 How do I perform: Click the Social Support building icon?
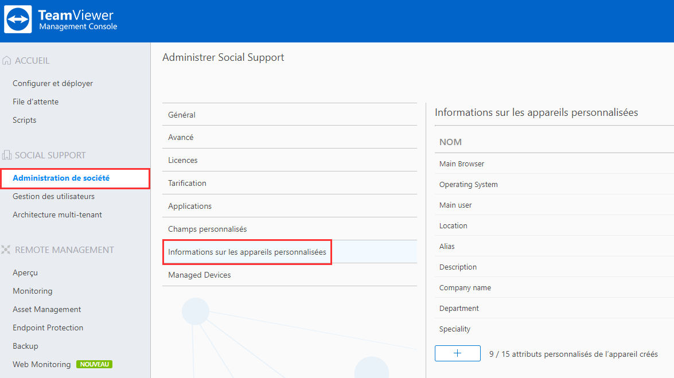tap(6, 155)
